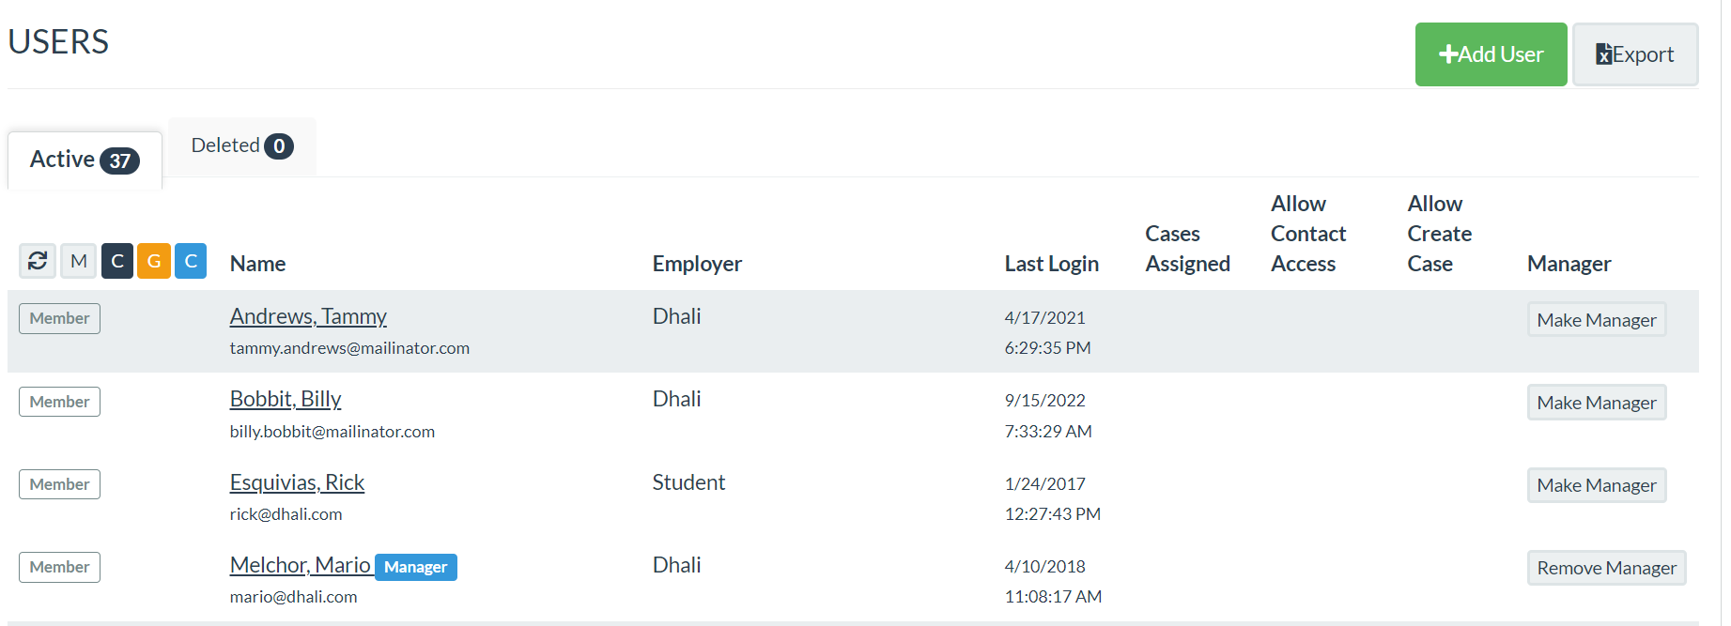This screenshot has height=626, width=1731.
Task: Click the refresh arrows icon button
Action: coord(38,261)
